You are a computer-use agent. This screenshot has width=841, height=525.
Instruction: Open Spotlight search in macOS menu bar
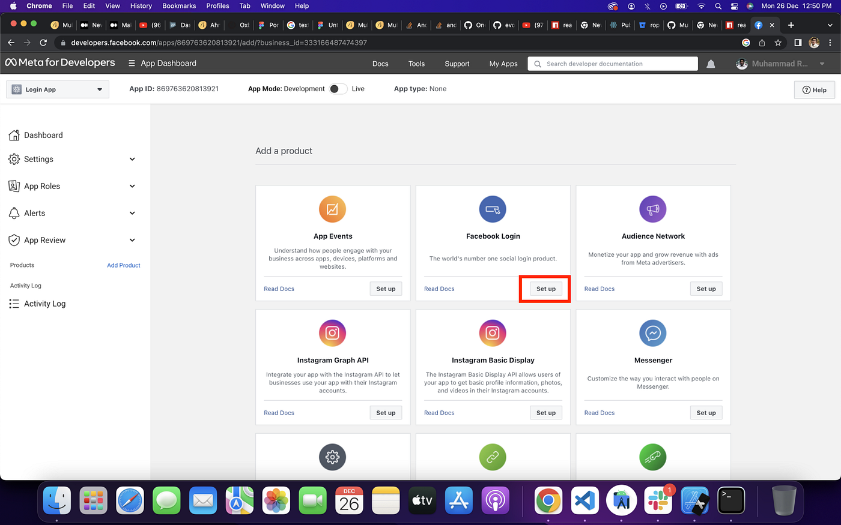(718, 6)
